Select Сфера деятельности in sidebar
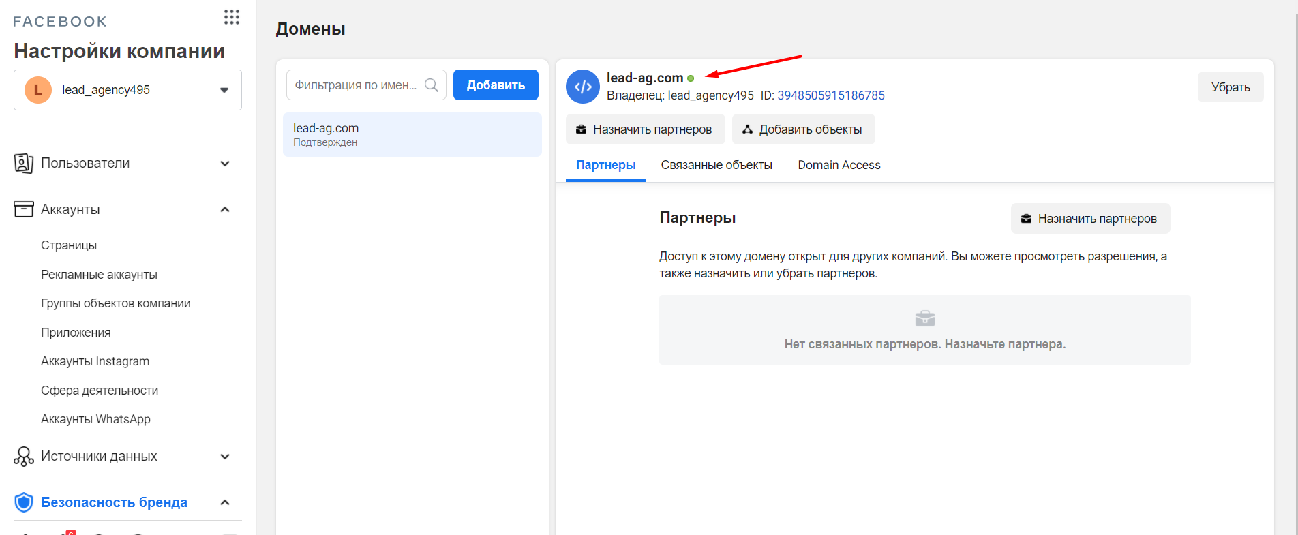The width and height of the screenshot is (1298, 535). coord(100,391)
